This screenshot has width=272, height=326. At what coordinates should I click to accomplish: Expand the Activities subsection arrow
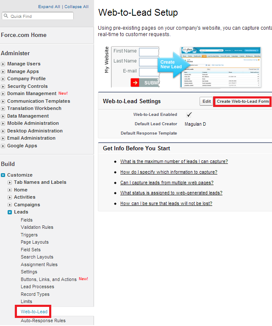10,197
